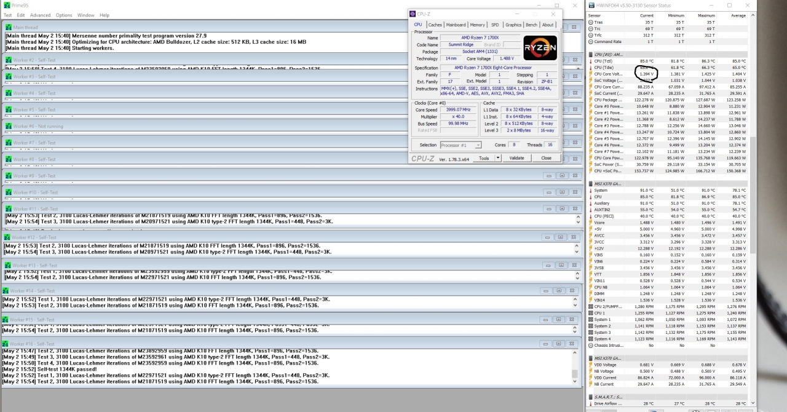Viewport: 787px width, 412px height.
Task: Click the Worker #16 window icon
Action: point(6,344)
